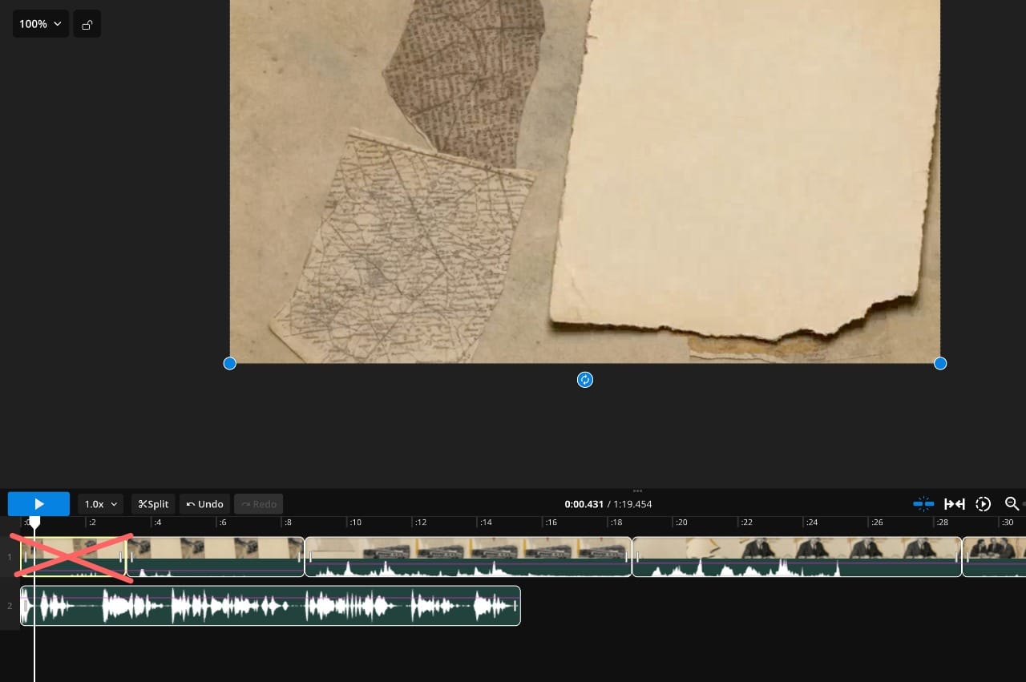Click the :20 mark on the timeline ruler
This screenshot has width=1026, height=682.
[681, 523]
